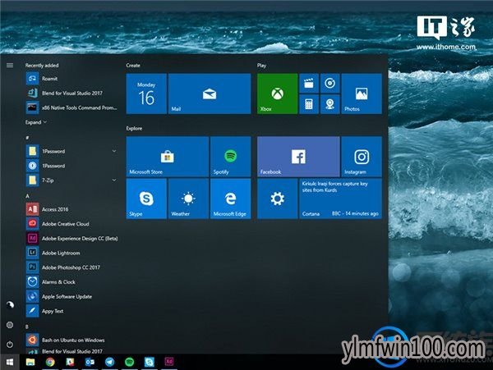Open the Cortana news tile
This screenshot has width=493, height=370.
click(x=340, y=199)
